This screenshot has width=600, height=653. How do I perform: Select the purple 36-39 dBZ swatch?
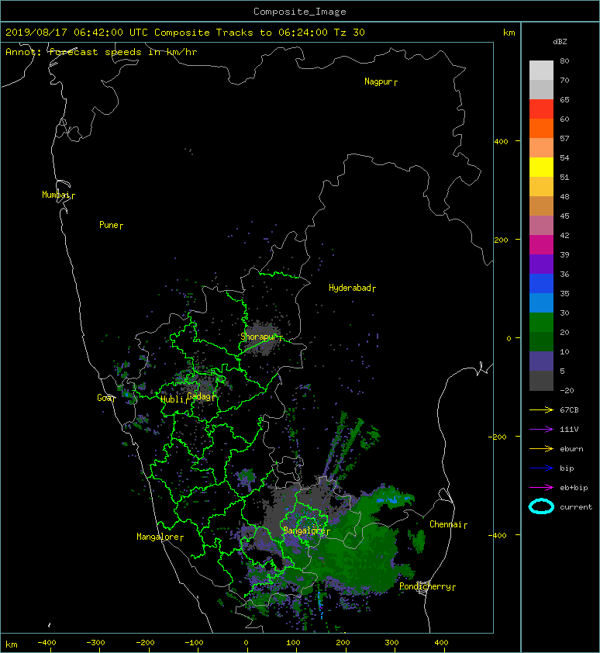[541, 264]
